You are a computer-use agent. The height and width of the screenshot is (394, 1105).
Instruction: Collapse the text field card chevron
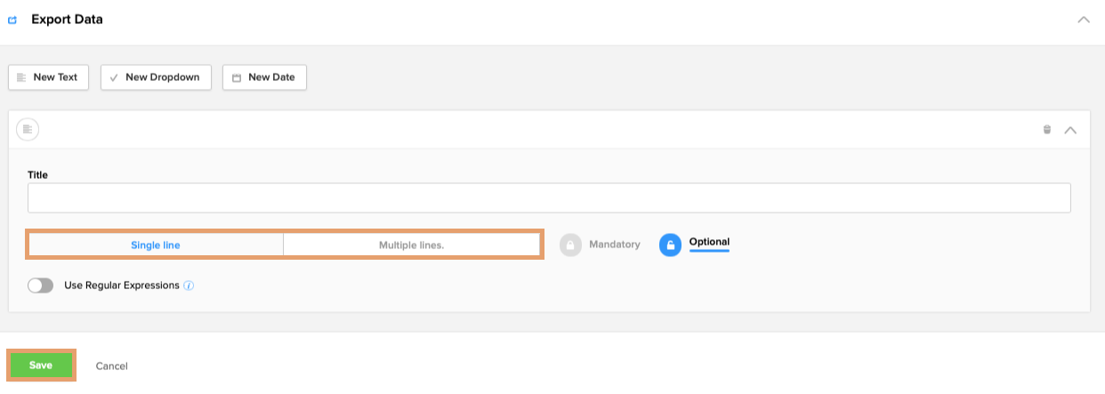click(x=1070, y=130)
